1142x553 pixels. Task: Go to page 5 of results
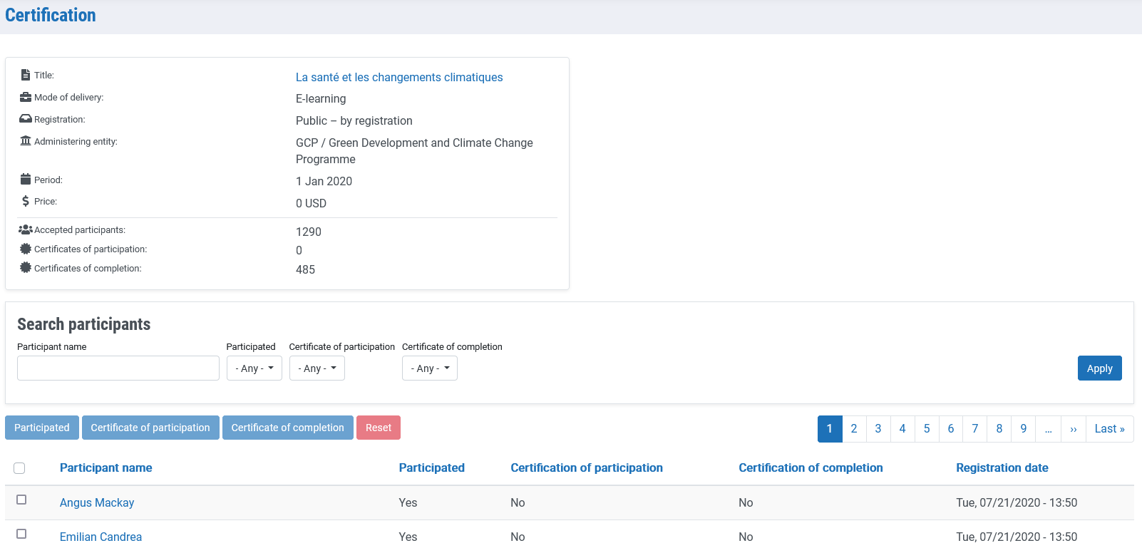pos(927,429)
